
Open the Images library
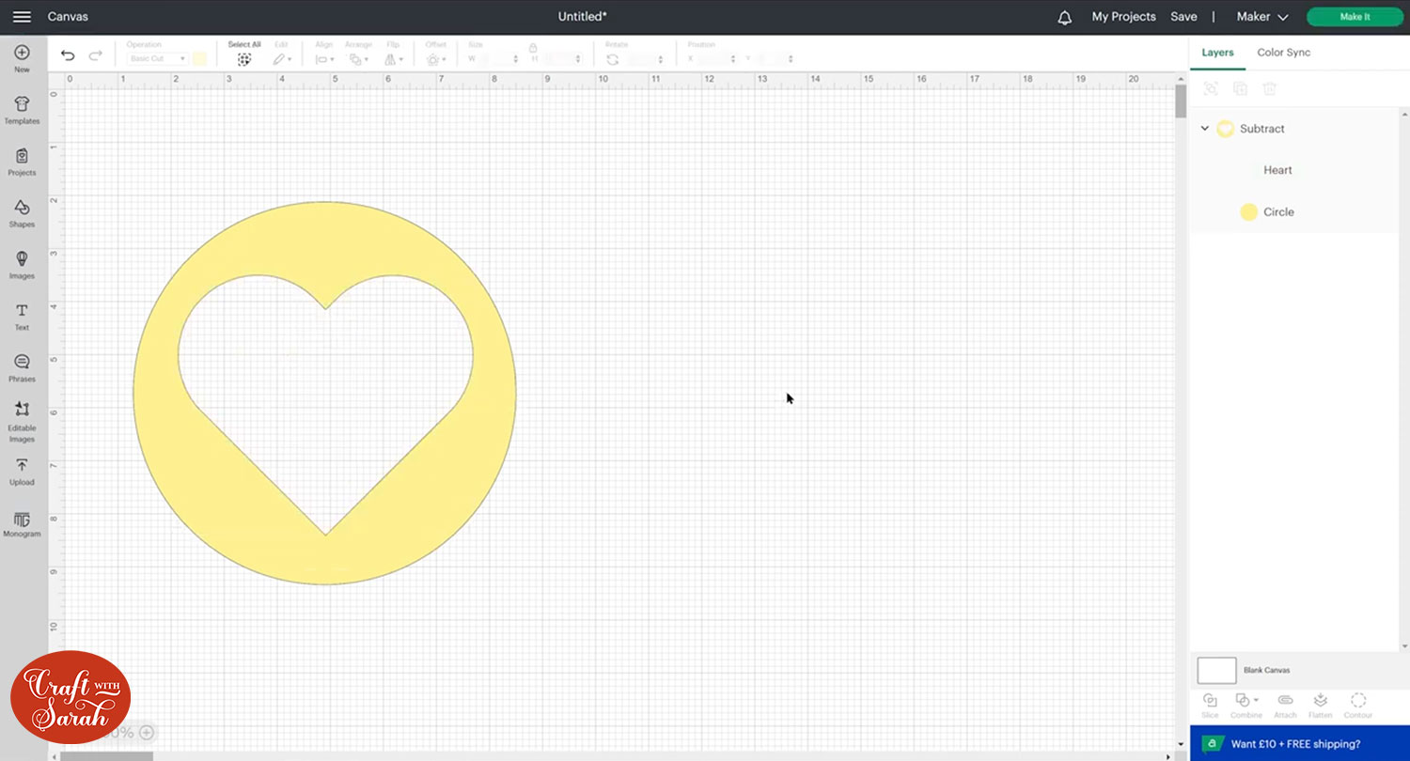(x=22, y=265)
